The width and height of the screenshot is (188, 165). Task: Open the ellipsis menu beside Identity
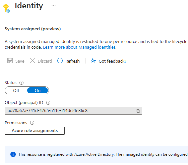point(54,6)
